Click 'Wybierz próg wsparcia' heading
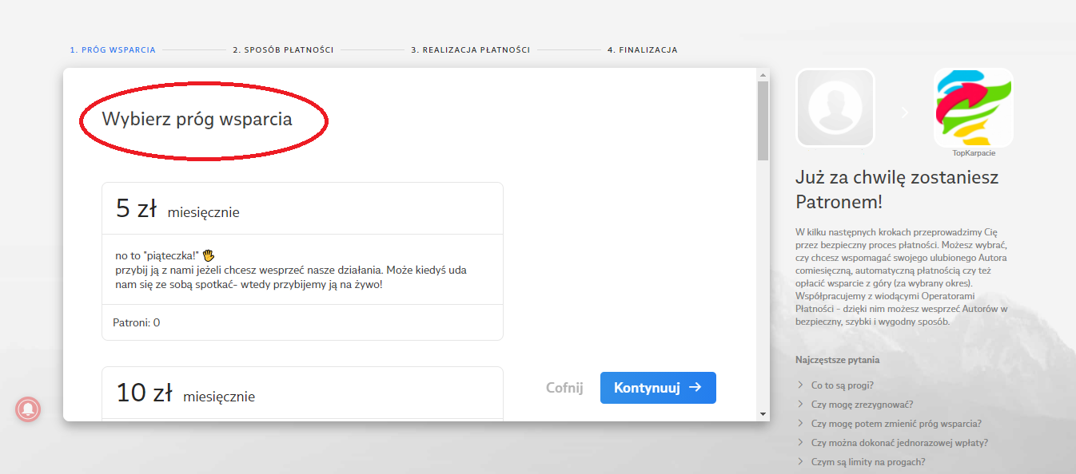This screenshot has width=1076, height=474. click(x=197, y=120)
